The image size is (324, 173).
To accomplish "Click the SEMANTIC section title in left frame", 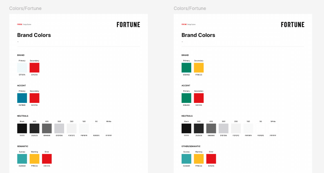I will 23,146.
